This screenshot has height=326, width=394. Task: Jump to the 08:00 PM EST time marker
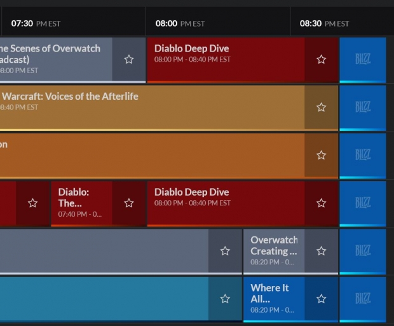pos(180,24)
